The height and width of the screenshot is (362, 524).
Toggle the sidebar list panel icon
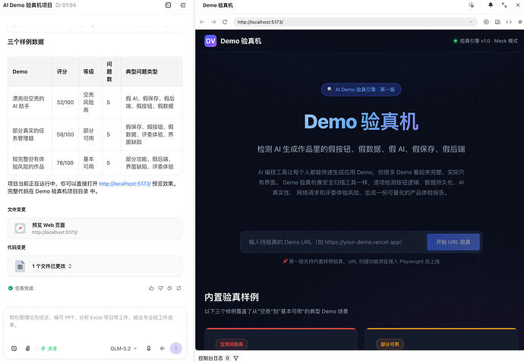pos(183,5)
